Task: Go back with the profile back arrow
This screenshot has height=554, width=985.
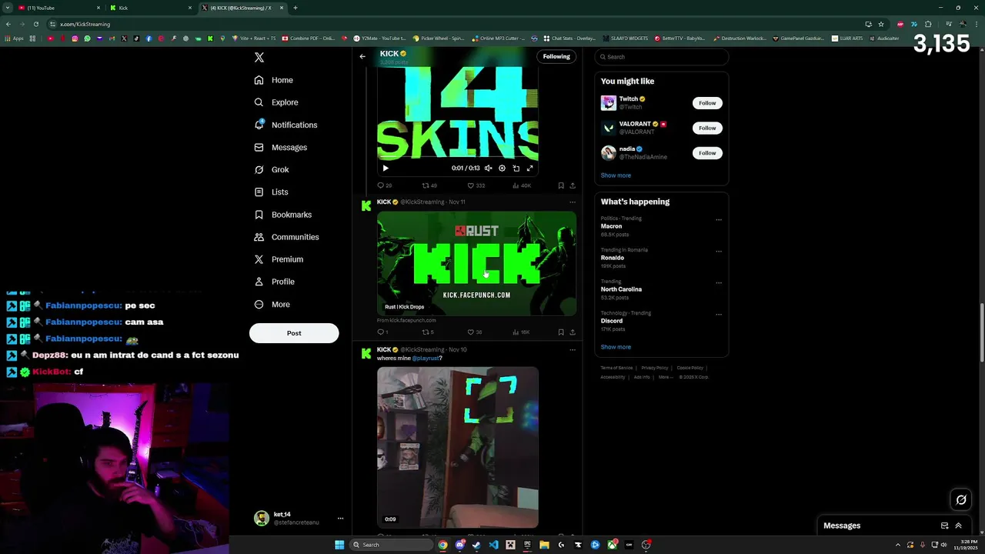Action: coord(362,56)
